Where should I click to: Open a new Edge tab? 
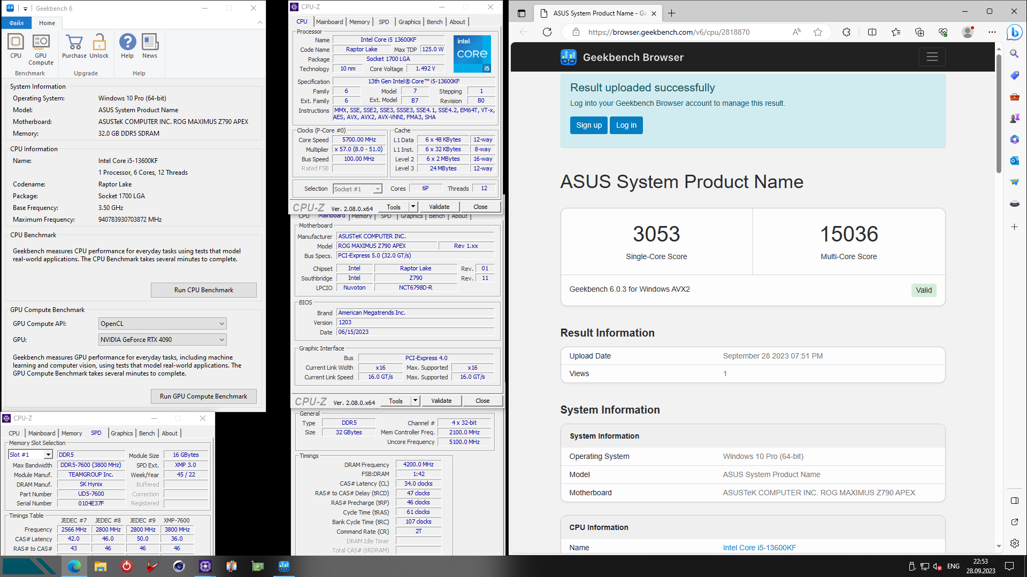coord(672,13)
